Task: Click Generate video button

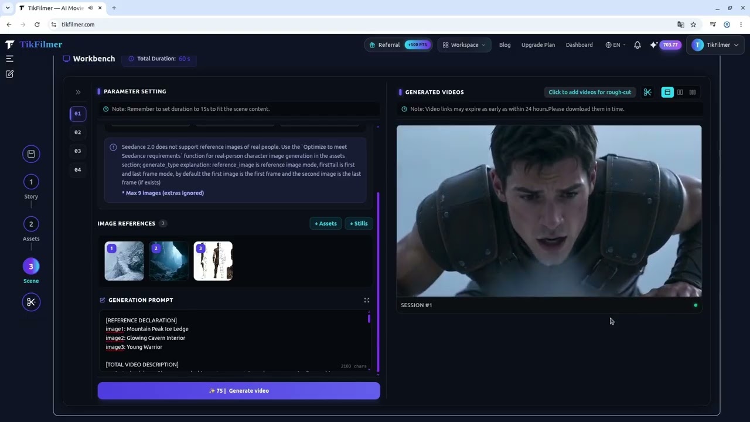Action: [x=238, y=391]
